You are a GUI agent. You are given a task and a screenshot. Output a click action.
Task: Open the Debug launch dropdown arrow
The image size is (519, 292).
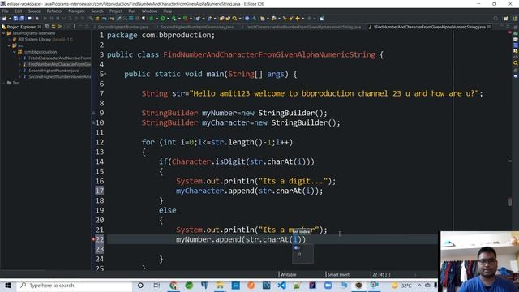(157, 19)
